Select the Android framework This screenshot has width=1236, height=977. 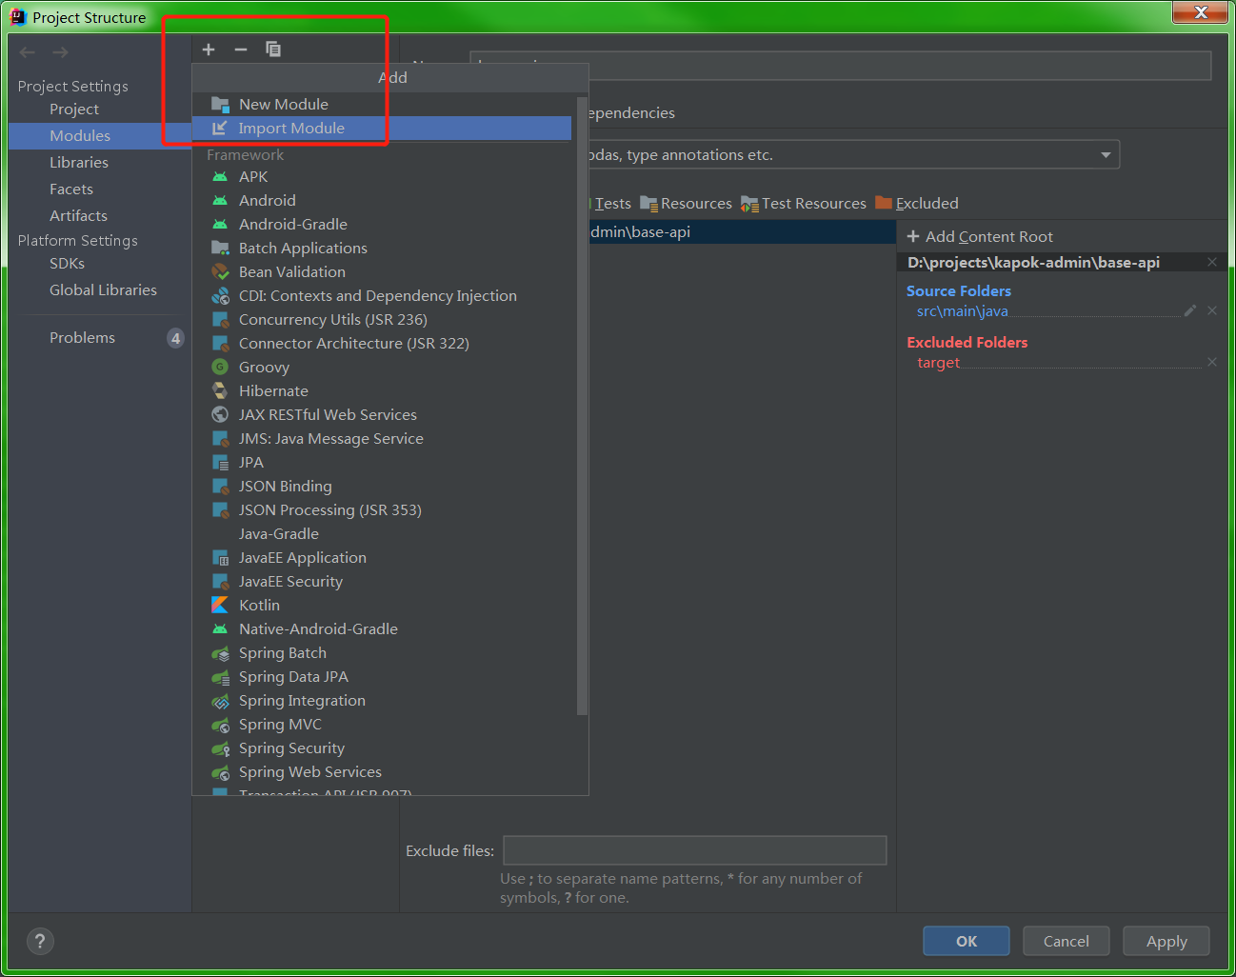pos(384,201)
